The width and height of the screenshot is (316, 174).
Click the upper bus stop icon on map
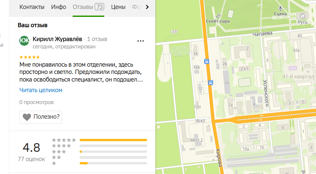[206, 61]
